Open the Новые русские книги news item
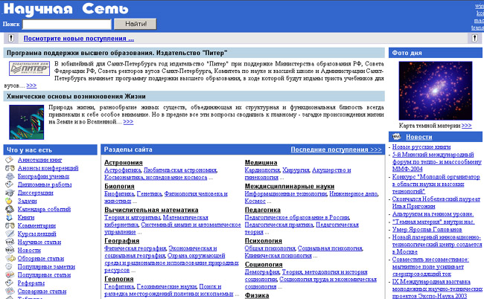The width and height of the screenshot is (484, 299). point(421,147)
